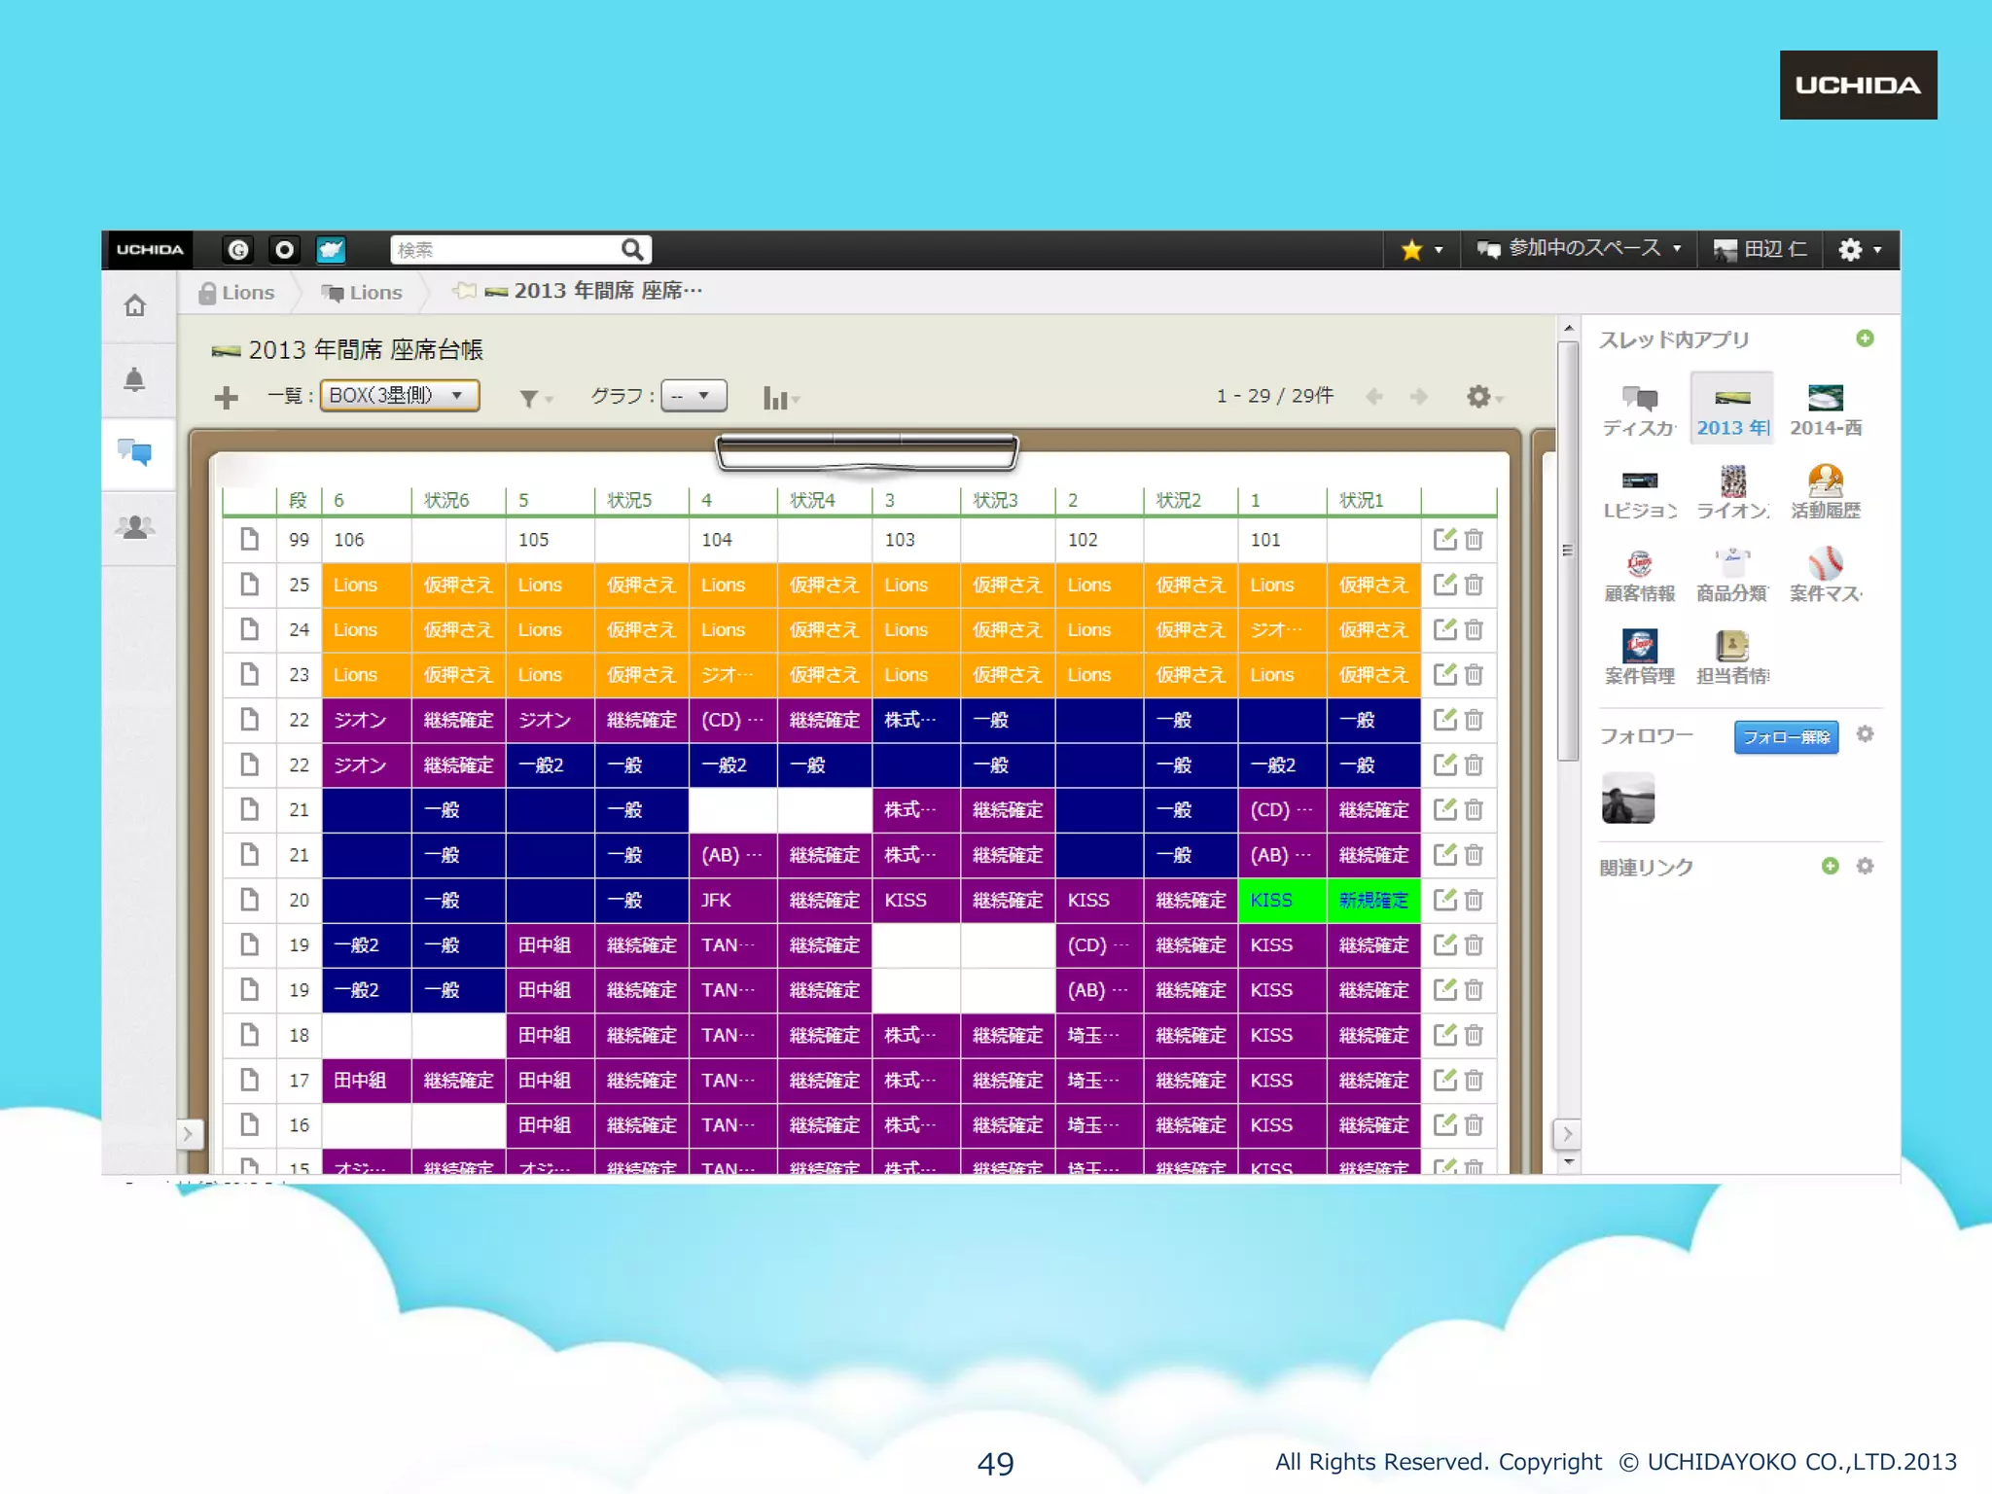Viewport: 1992px width, 1494px height.
Task: Open the グラフ selection dropdown
Action: tap(694, 396)
